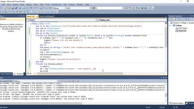Toggle Word Wrap icon in Output panel
Screen dimensions: 194x109
77,81
